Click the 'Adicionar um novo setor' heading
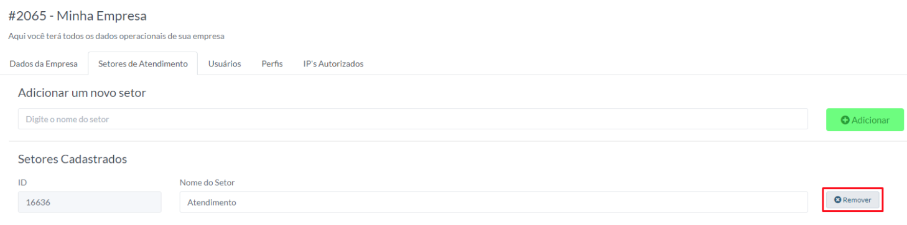 coord(82,93)
